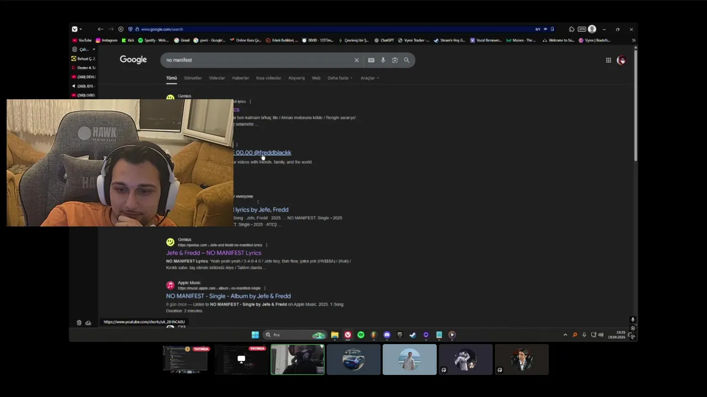The image size is (707, 397).
Task: Open Discord from the taskbar
Action: (x=387, y=335)
